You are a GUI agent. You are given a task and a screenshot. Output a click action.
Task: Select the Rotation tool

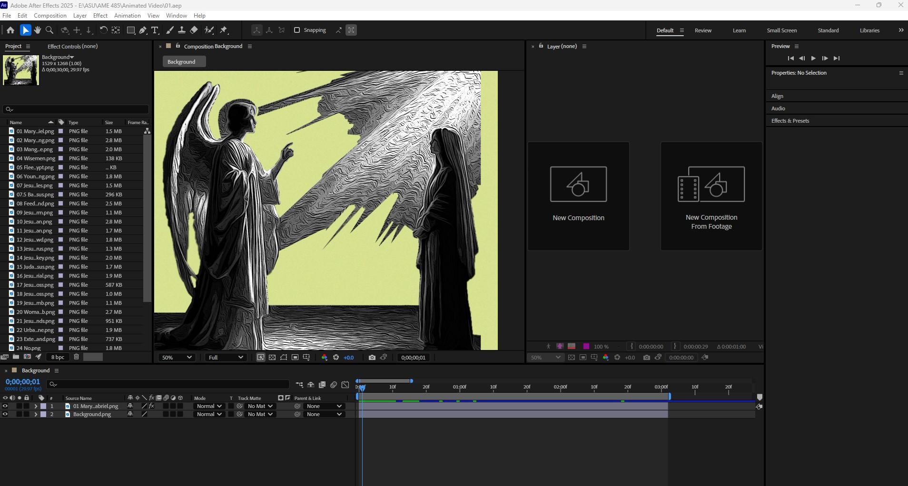click(103, 30)
